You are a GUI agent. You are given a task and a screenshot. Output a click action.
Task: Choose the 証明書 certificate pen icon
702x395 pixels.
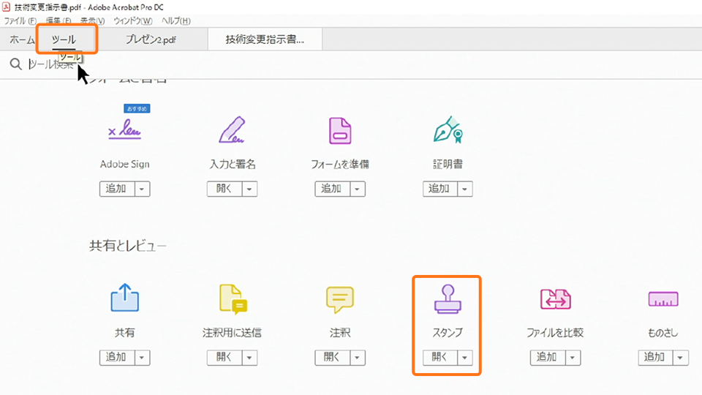tap(448, 130)
